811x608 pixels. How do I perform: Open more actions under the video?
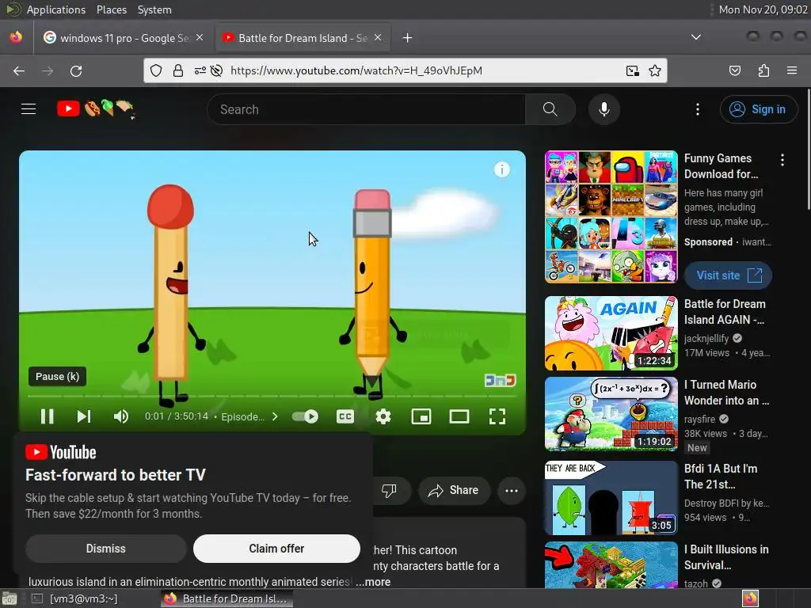pyautogui.click(x=512, y=490)
